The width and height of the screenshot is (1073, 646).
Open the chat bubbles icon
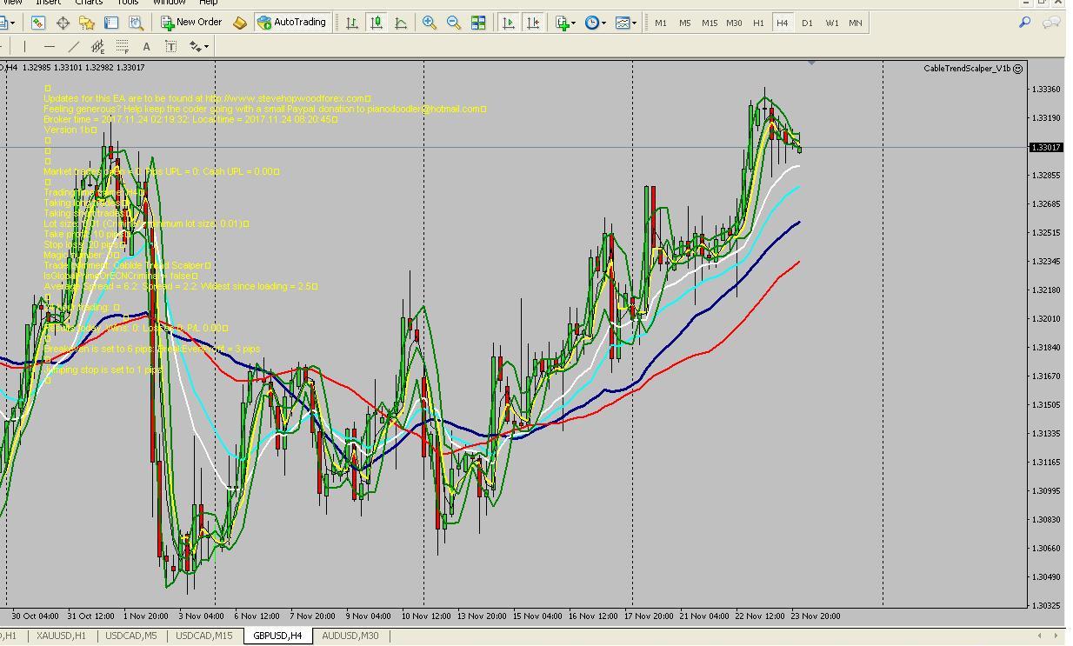click(1051, 23)
